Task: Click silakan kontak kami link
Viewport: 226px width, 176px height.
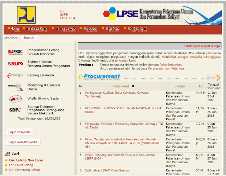Action: tap(122, 60)
